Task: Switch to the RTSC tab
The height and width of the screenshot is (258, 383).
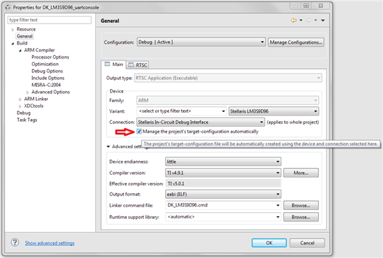Action: [138, 65]
